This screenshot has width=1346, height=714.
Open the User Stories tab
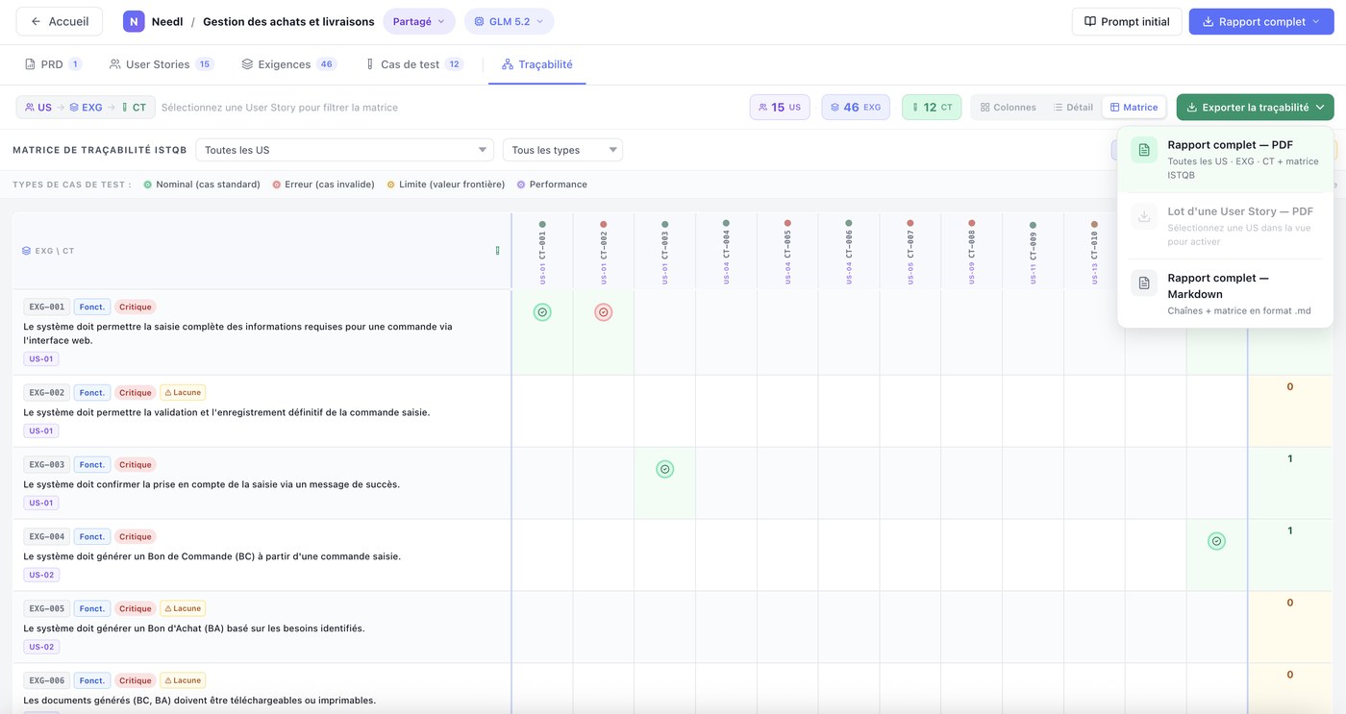point(162,64)
